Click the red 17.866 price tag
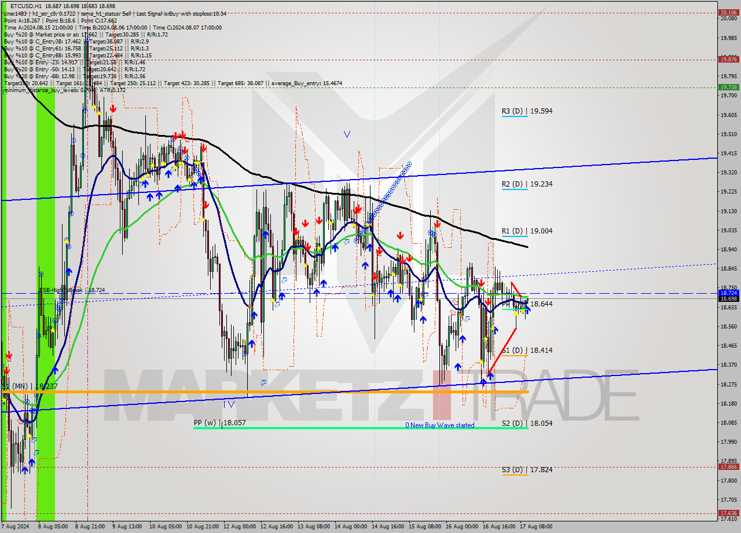Image resolution: width=741 pixels, height=533 pixels. pyautogui.click(x=728, y=466)
